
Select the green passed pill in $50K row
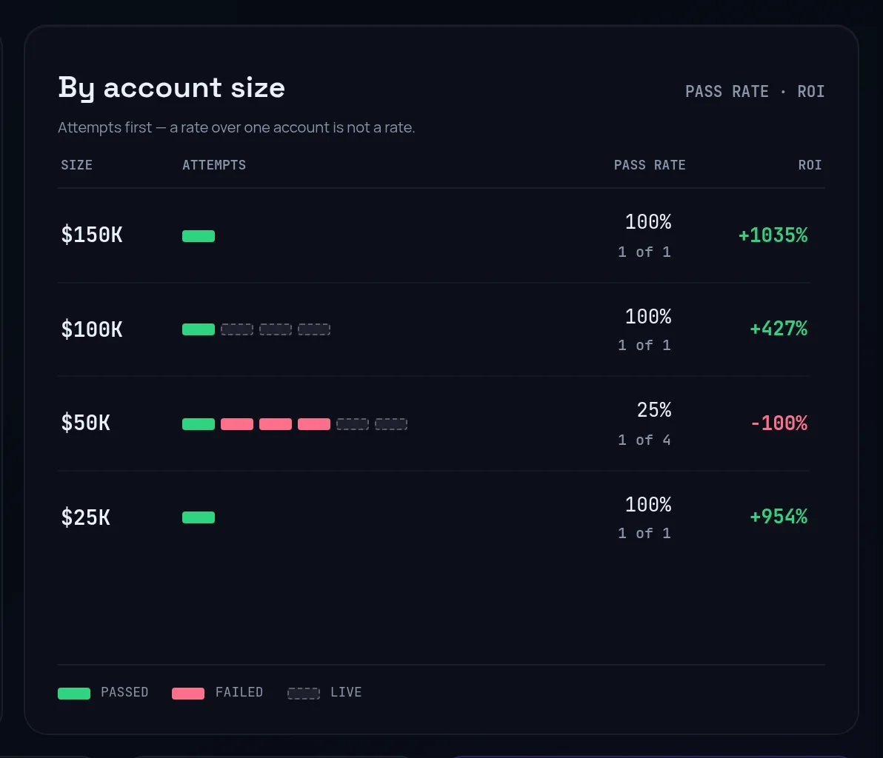199,423
